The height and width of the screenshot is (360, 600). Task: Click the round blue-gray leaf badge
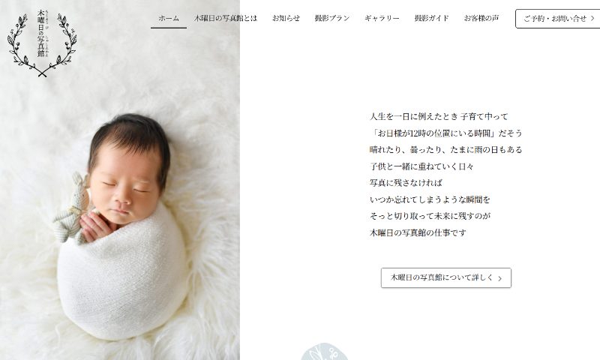coord(324,352)
